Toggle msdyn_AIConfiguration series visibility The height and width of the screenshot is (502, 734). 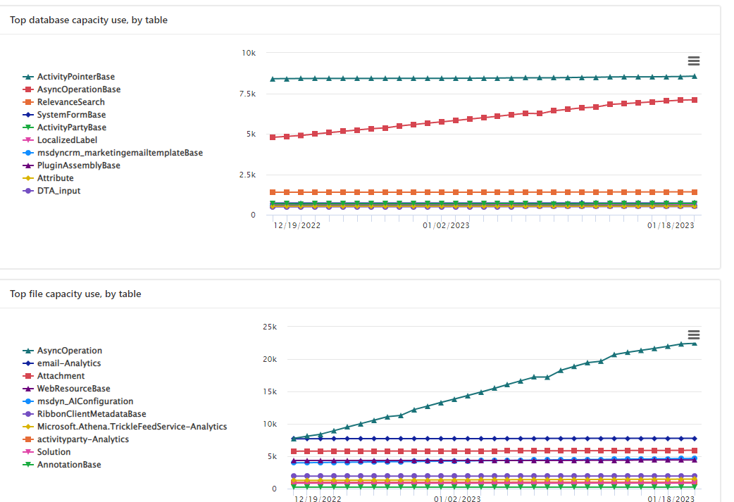(85, 401)
